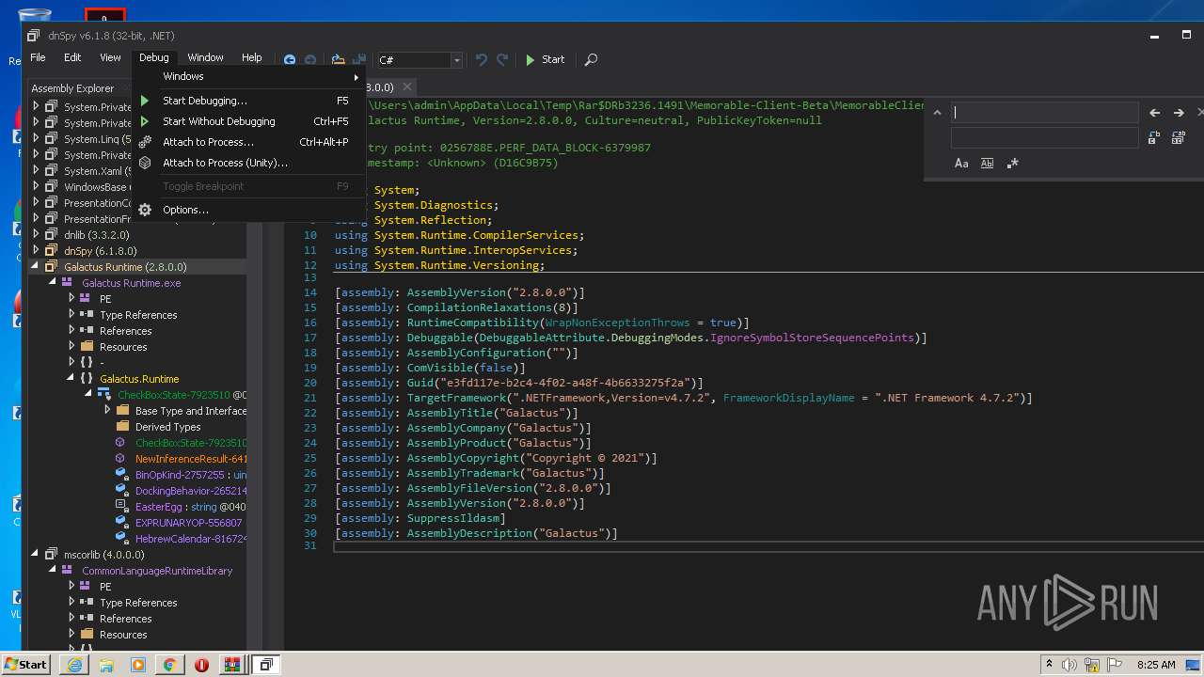Toggle Match Whole Word option
1204x677 pixels.
[987, 163]
